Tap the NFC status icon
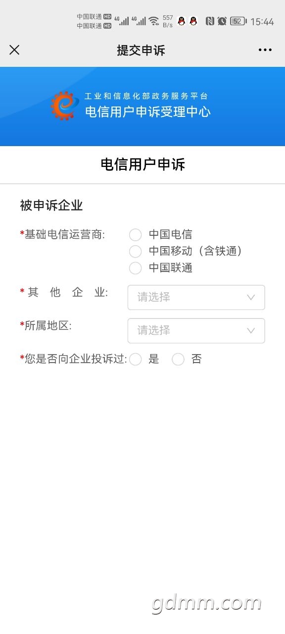The height and width of the screenshot is (634, 285). 210,21
